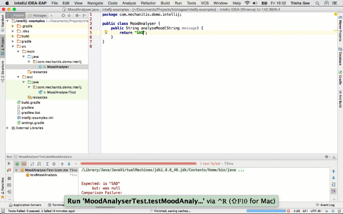
Task: Collapse the main folder
Action: click(18, 51)
